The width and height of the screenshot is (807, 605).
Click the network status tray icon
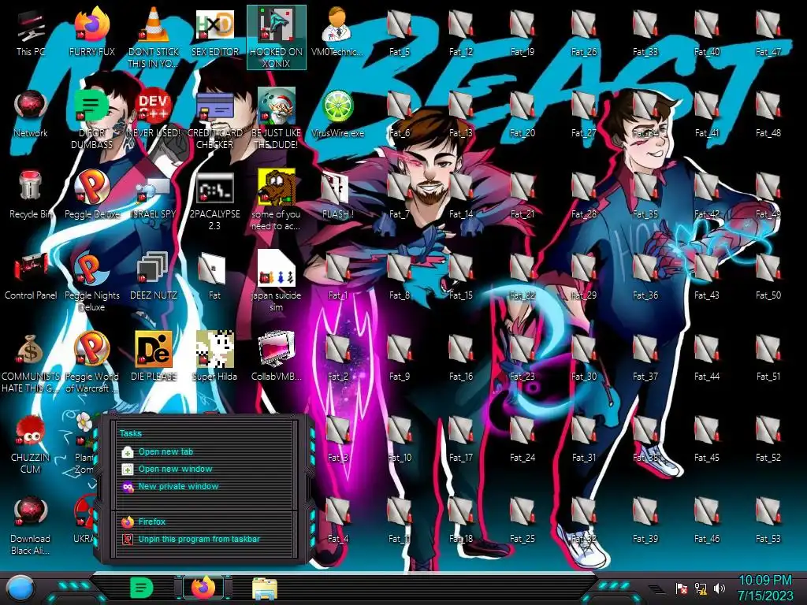point(701,588)
